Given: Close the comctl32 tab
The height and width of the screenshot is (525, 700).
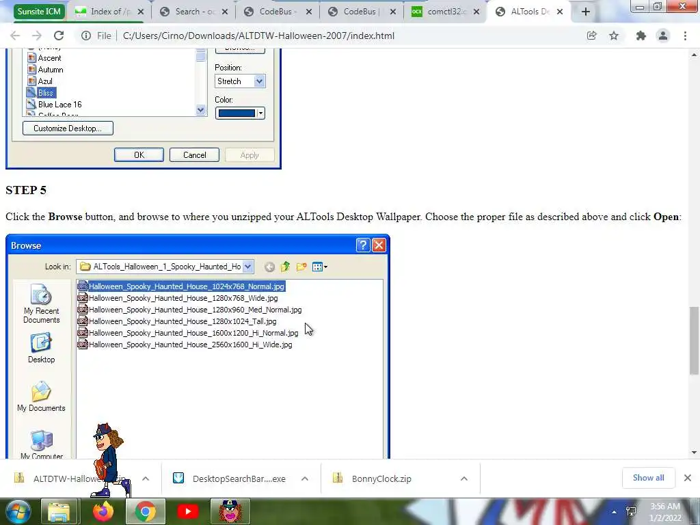Looking at the screenshot, I should coord(476,12).
